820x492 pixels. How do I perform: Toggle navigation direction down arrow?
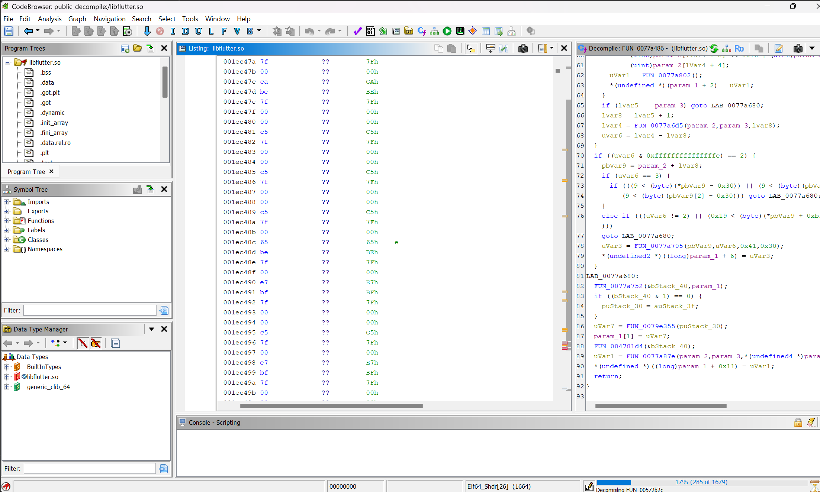[147, 31]
